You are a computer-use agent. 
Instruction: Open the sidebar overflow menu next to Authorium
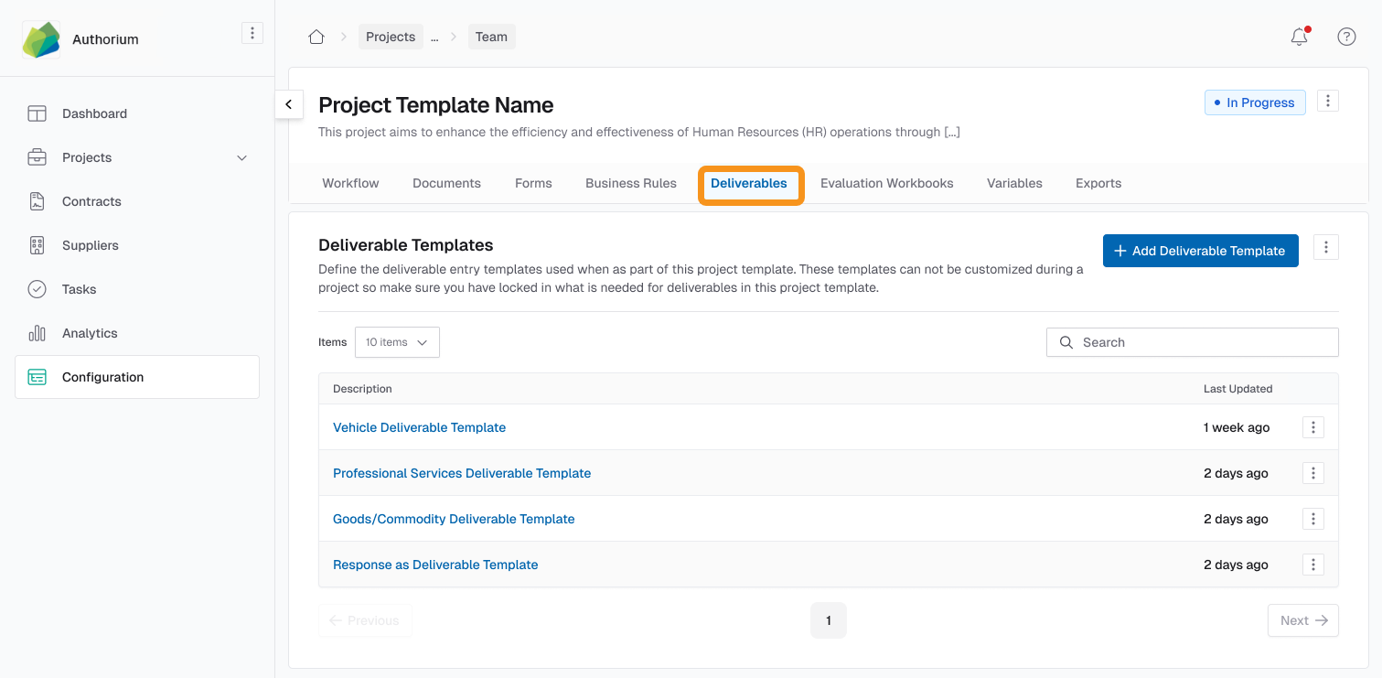point(252,32)
